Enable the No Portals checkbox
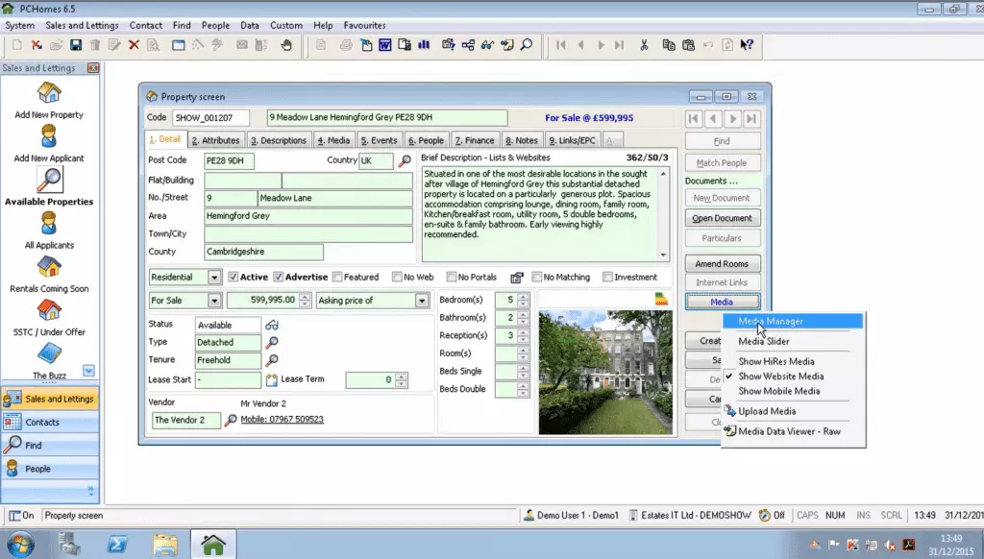Viewport: 984px width, 559px height. 452,277
